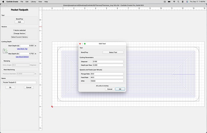Viewport: 207px width, 133px height.
Task: Open the Help menu
Action: tap(46, 2)
